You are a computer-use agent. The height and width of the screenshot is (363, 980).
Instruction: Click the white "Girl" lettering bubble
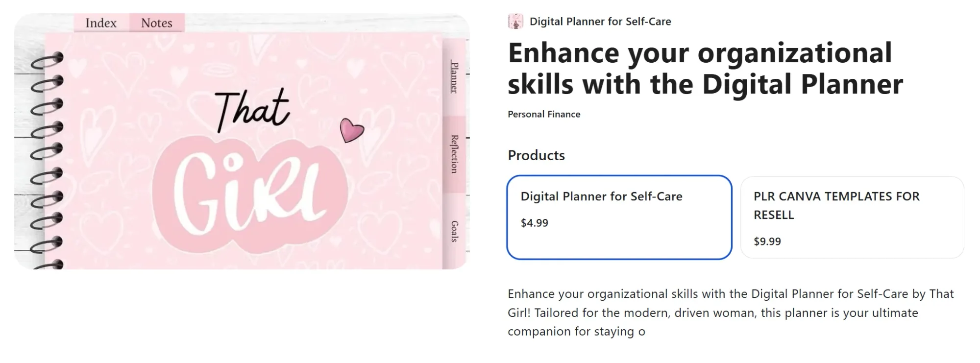[250, 193]
